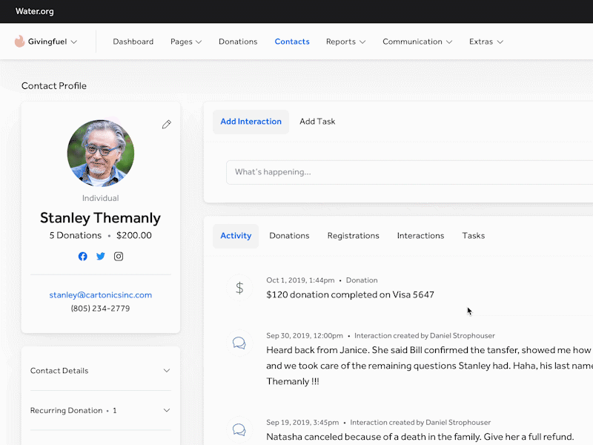Viewport: 593px width, 445px height.
Task: Click the stanley@cartonicsinc.com email link
Action: [101, 295]
